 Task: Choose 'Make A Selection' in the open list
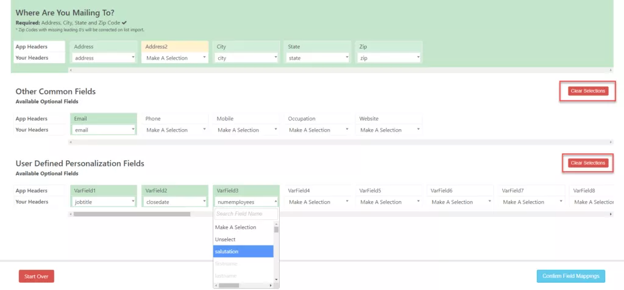244,227
